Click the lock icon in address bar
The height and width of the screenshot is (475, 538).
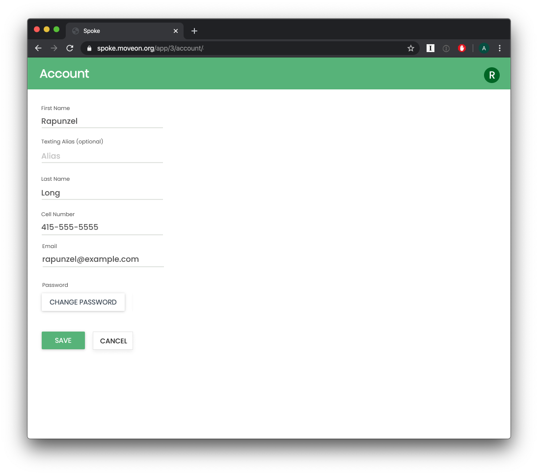click(89, 49)
